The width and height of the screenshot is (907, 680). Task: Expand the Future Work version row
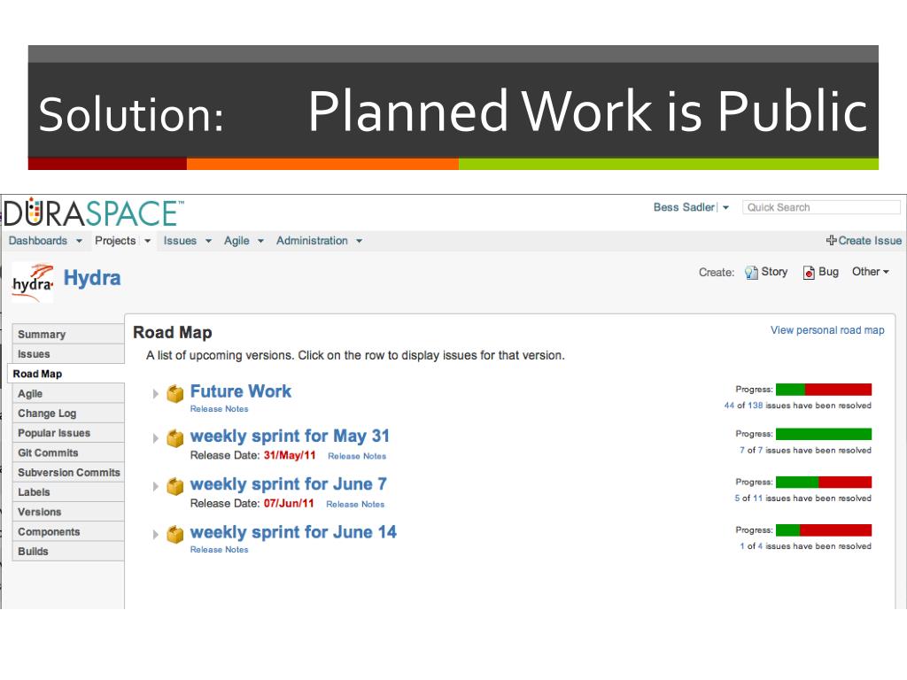[155, 394]
